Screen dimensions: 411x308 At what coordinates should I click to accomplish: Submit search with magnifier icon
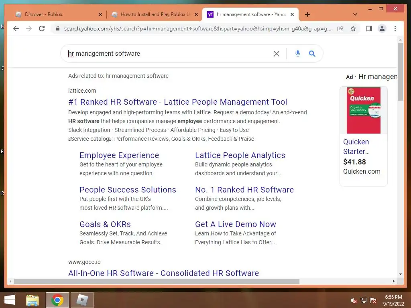312,54
